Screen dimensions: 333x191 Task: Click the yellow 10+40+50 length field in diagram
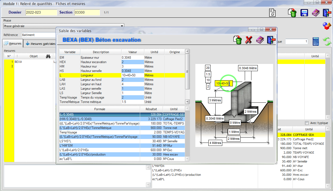pyautogui.click(x=223, y=83)
